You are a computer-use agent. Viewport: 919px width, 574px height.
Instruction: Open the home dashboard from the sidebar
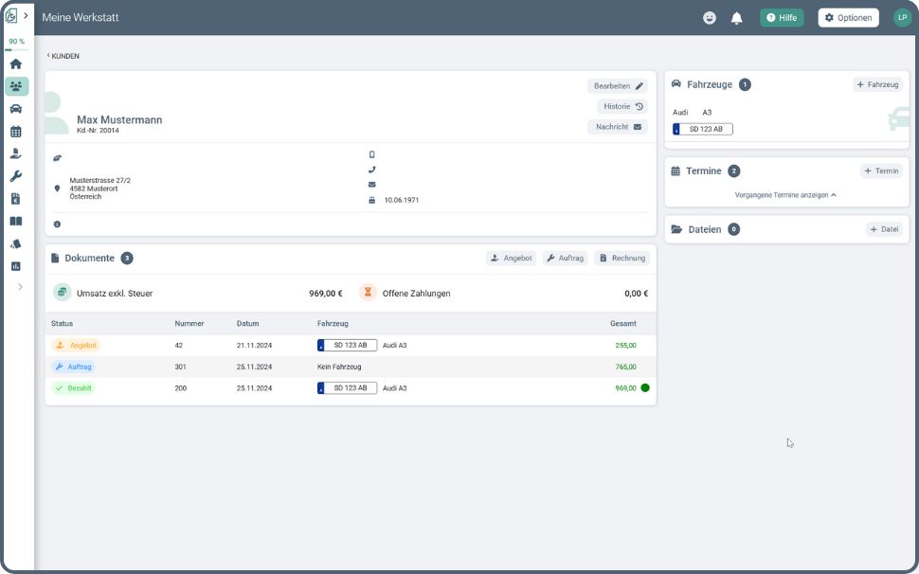pos(16,64)
